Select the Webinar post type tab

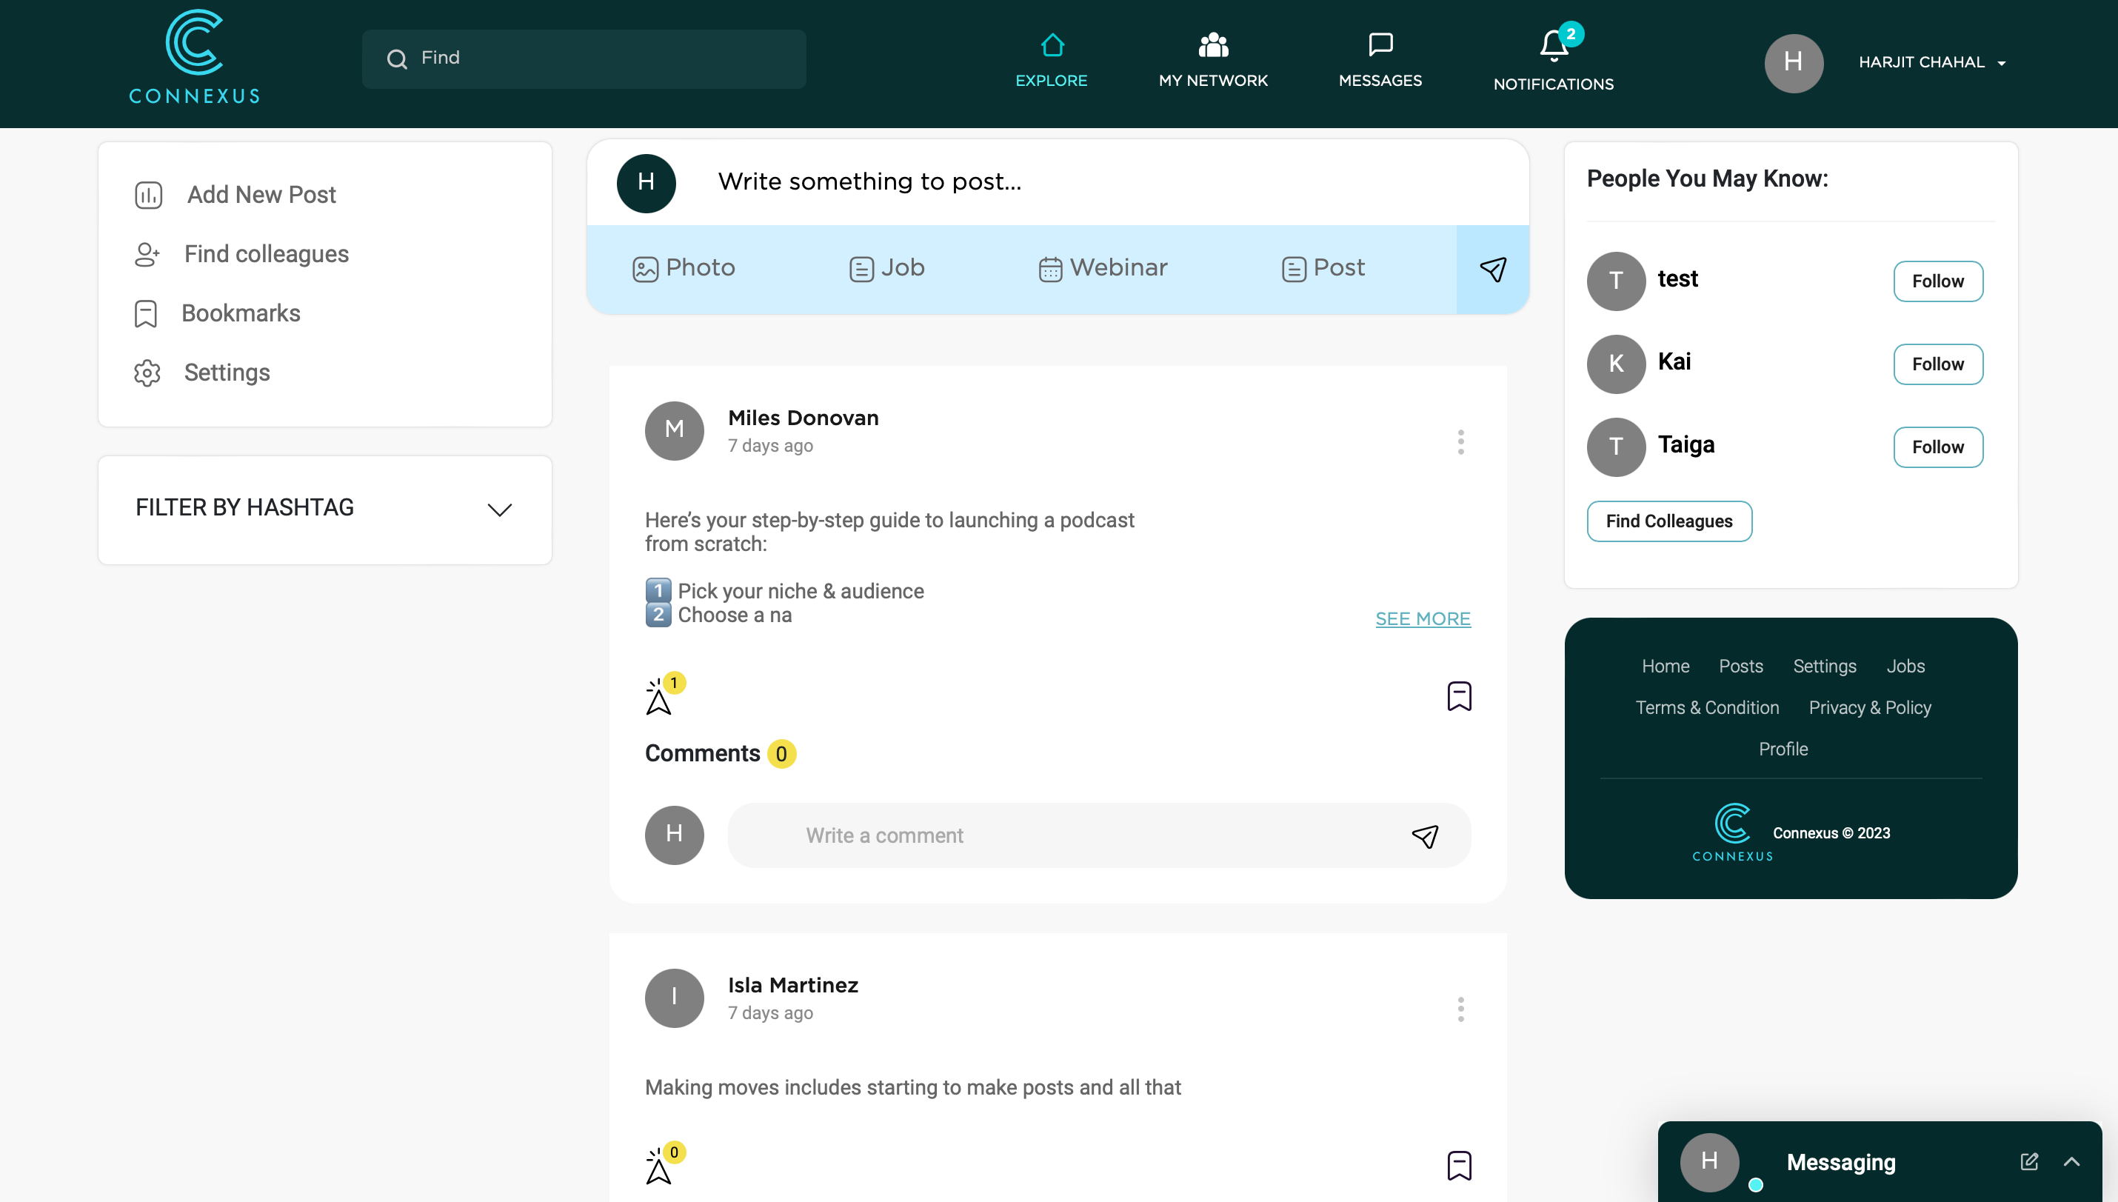1103,268
